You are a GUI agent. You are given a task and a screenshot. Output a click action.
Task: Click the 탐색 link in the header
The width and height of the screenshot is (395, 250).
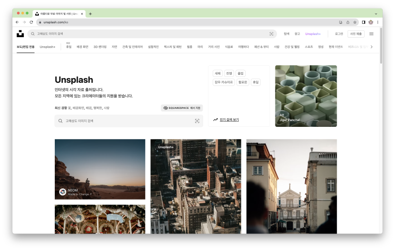click(x=287, y=33)
